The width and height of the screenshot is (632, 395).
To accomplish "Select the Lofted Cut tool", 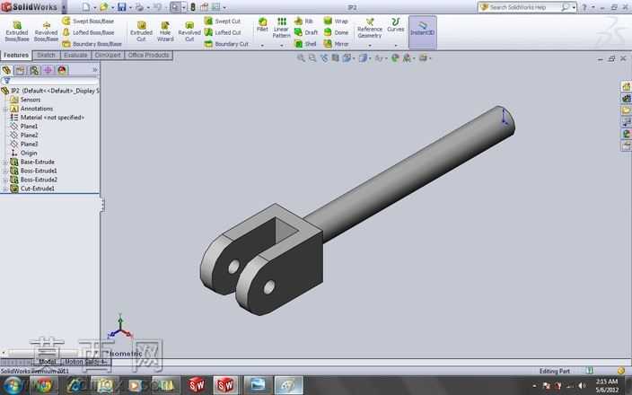I will coord(223,32).
